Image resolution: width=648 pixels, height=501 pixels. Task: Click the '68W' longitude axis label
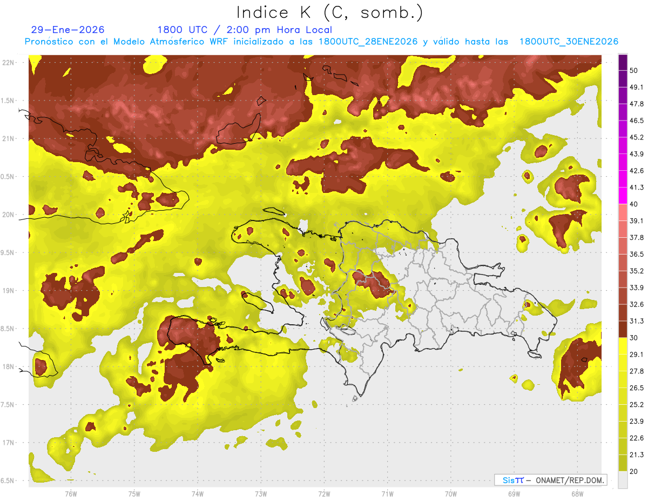577,494
